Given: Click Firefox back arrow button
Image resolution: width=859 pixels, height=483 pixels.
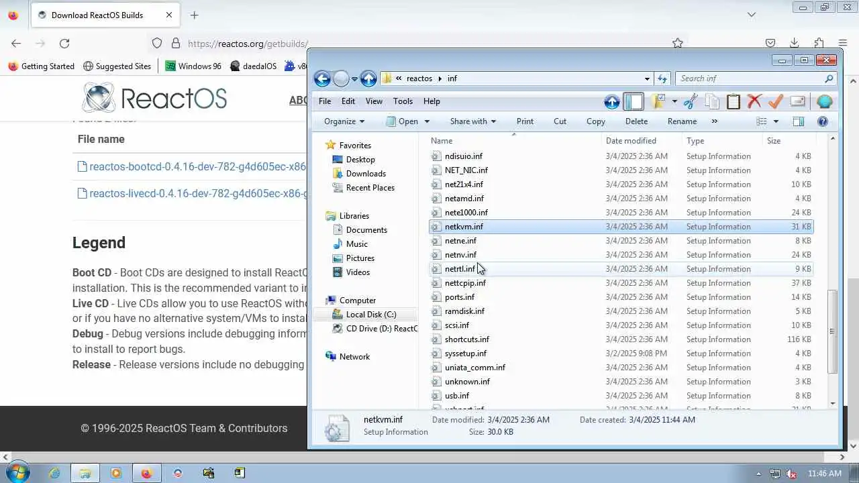Looking at the screenshot, I should point(16,43).
